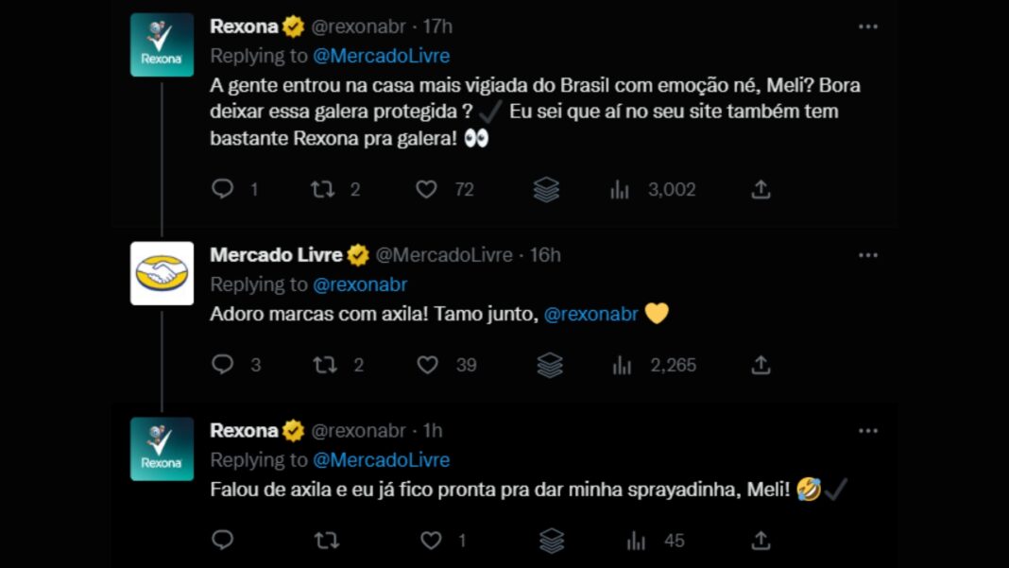Like Rexona's latest tweet with 1 like
The width and height of the screenshot is (1009, 568).
pyautogui.click(x=431, y=541)
